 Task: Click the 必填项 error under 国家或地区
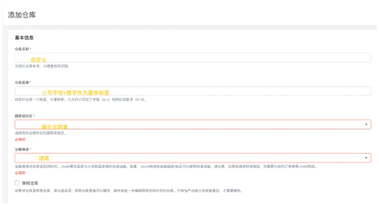point(20,139)
